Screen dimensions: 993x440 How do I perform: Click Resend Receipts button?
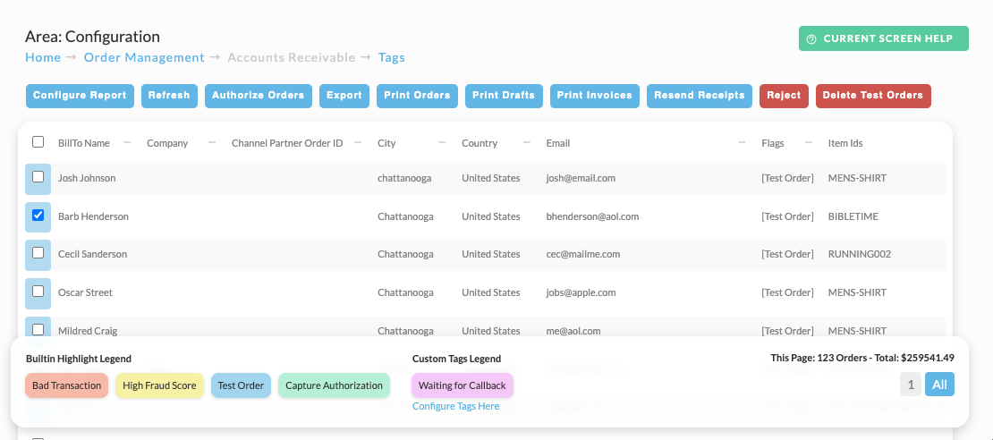(700, 96)
